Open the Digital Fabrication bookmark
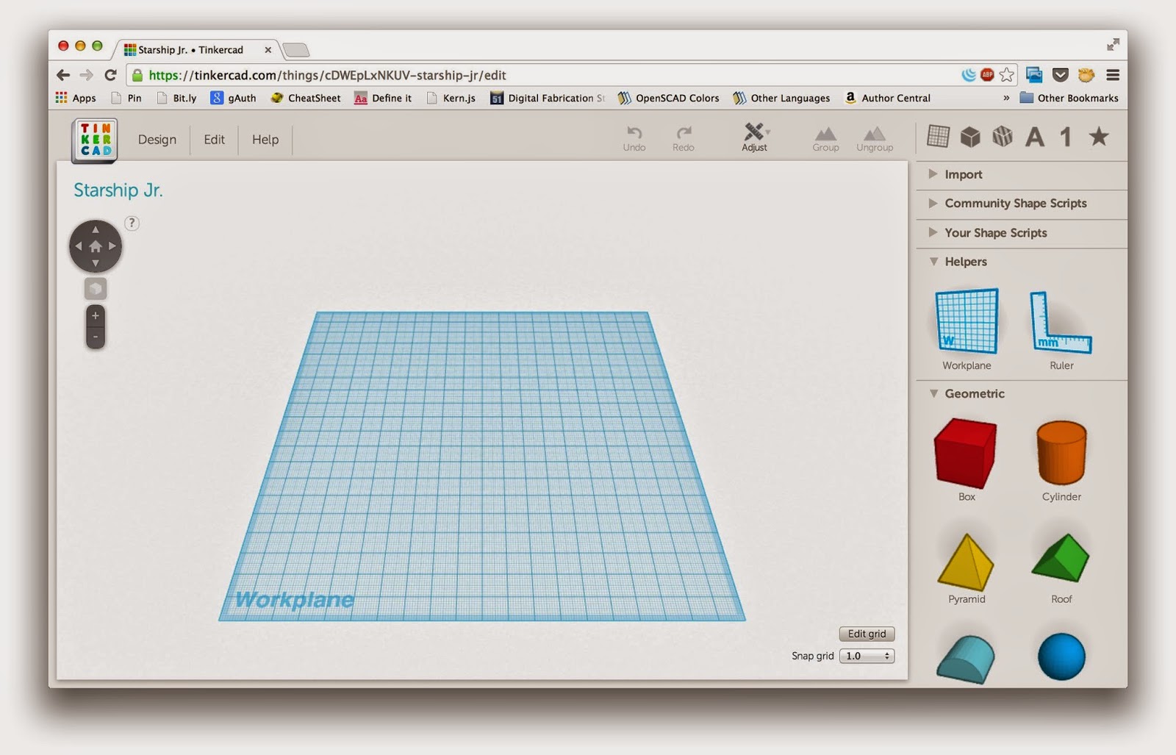Screen dimensions: 1176x755 (548, 98)
